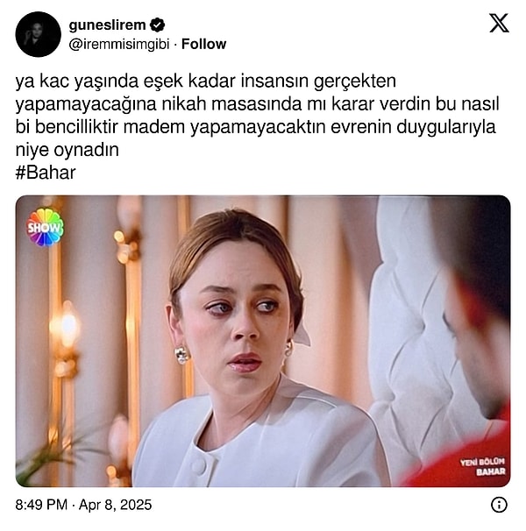Screen dimensions: 526x531
Task: Click the Show TV rainbow logo in the image
Action: coord(45,227)
